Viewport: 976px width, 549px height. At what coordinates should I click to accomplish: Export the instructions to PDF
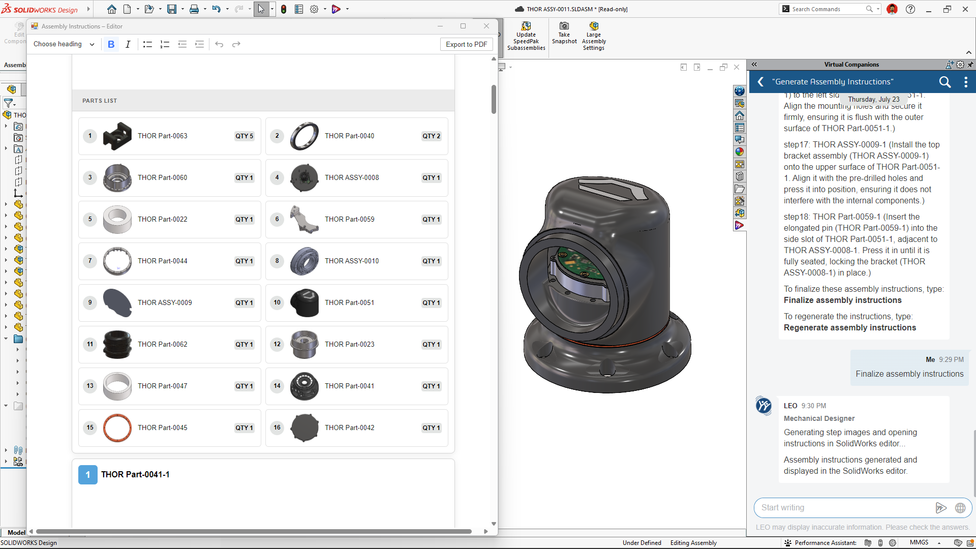click(466, 44)
